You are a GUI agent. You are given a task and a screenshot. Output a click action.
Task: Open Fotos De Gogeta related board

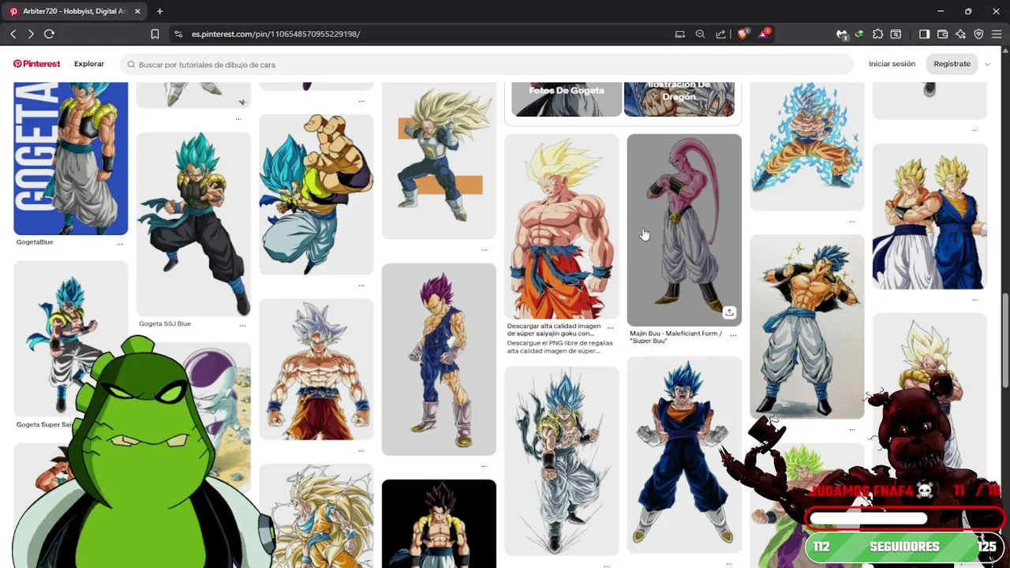[567, 99]
